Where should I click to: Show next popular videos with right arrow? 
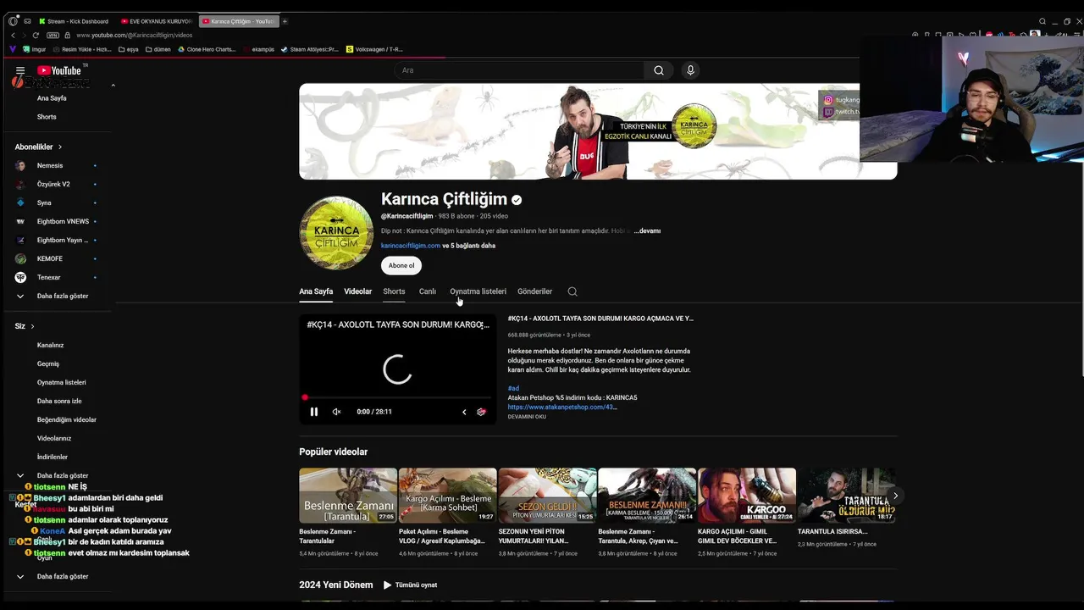coord(895,496)
